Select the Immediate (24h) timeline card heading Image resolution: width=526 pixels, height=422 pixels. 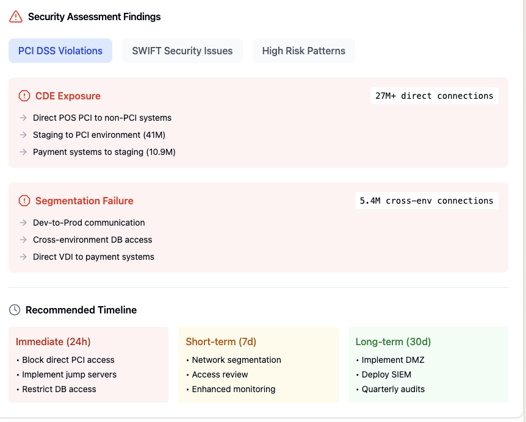[x=53, y=342]
